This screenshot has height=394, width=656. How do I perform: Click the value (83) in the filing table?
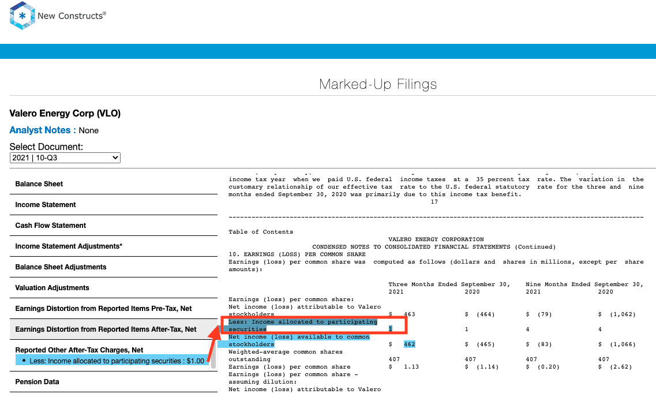click(545, 344)
